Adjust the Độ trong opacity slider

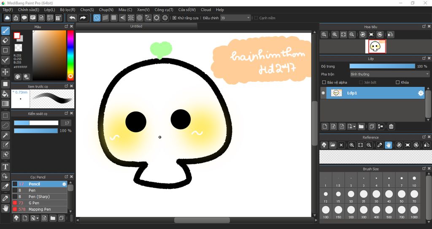(x=382, y=66)
